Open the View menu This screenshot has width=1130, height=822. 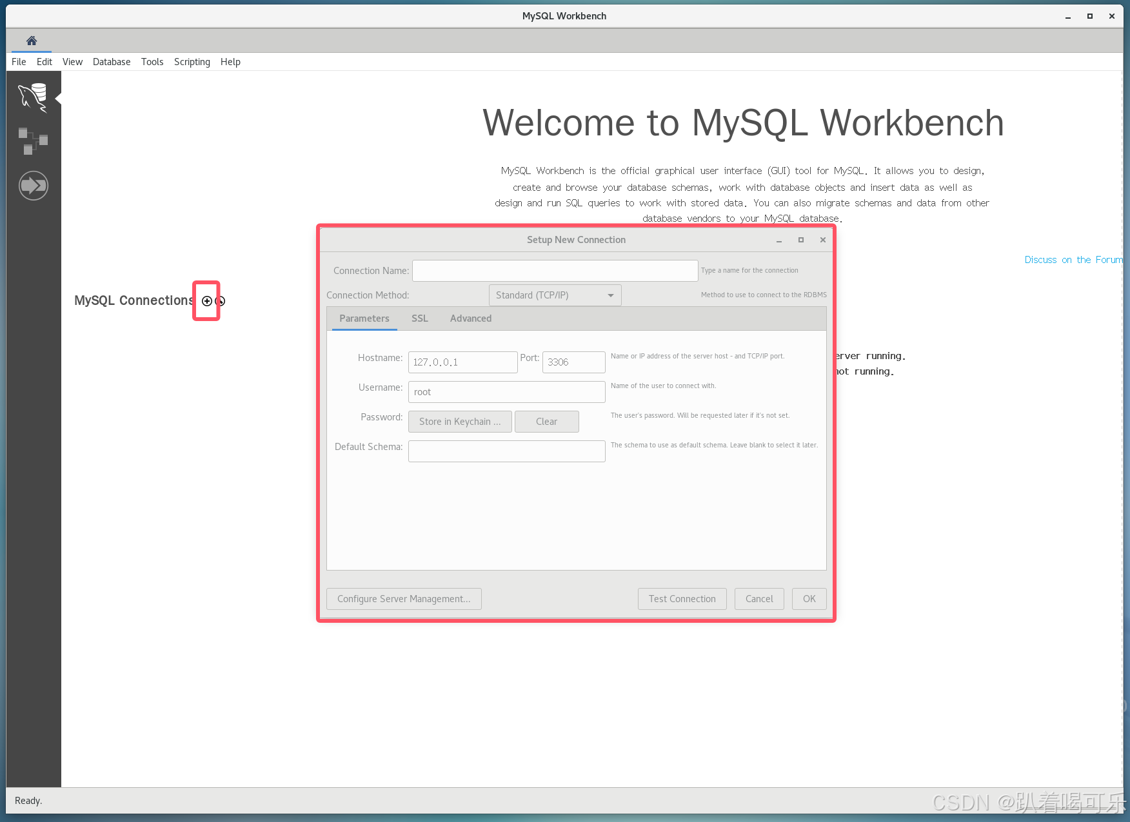[x=72, y=62]
